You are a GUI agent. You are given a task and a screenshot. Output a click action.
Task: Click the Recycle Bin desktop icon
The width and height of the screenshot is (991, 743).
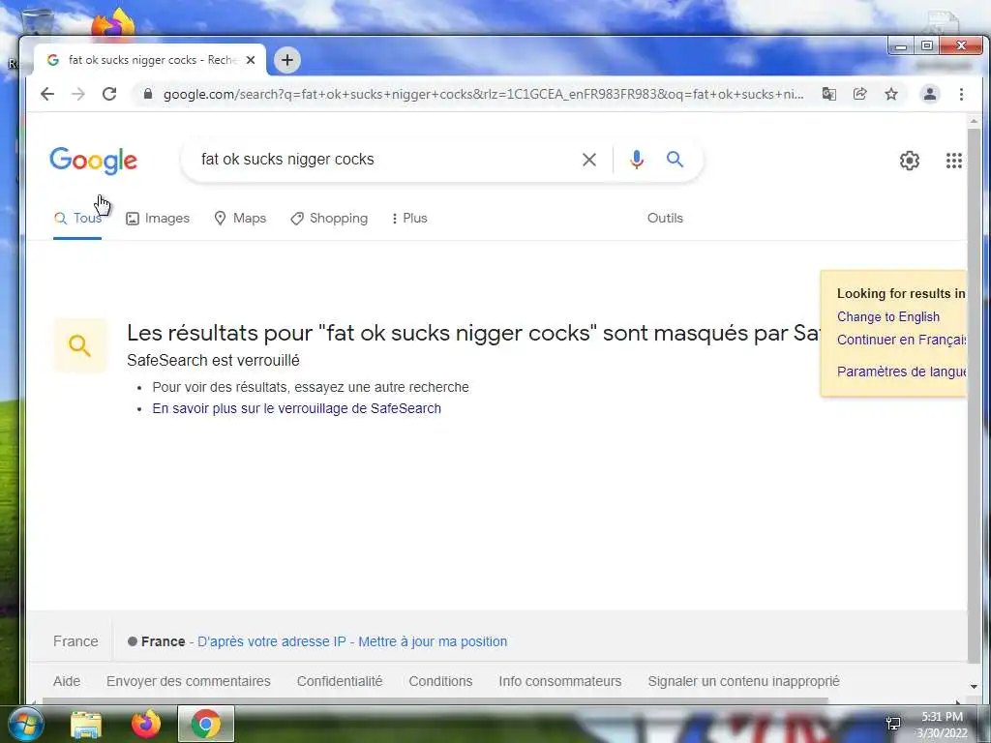tap(38, 23)
